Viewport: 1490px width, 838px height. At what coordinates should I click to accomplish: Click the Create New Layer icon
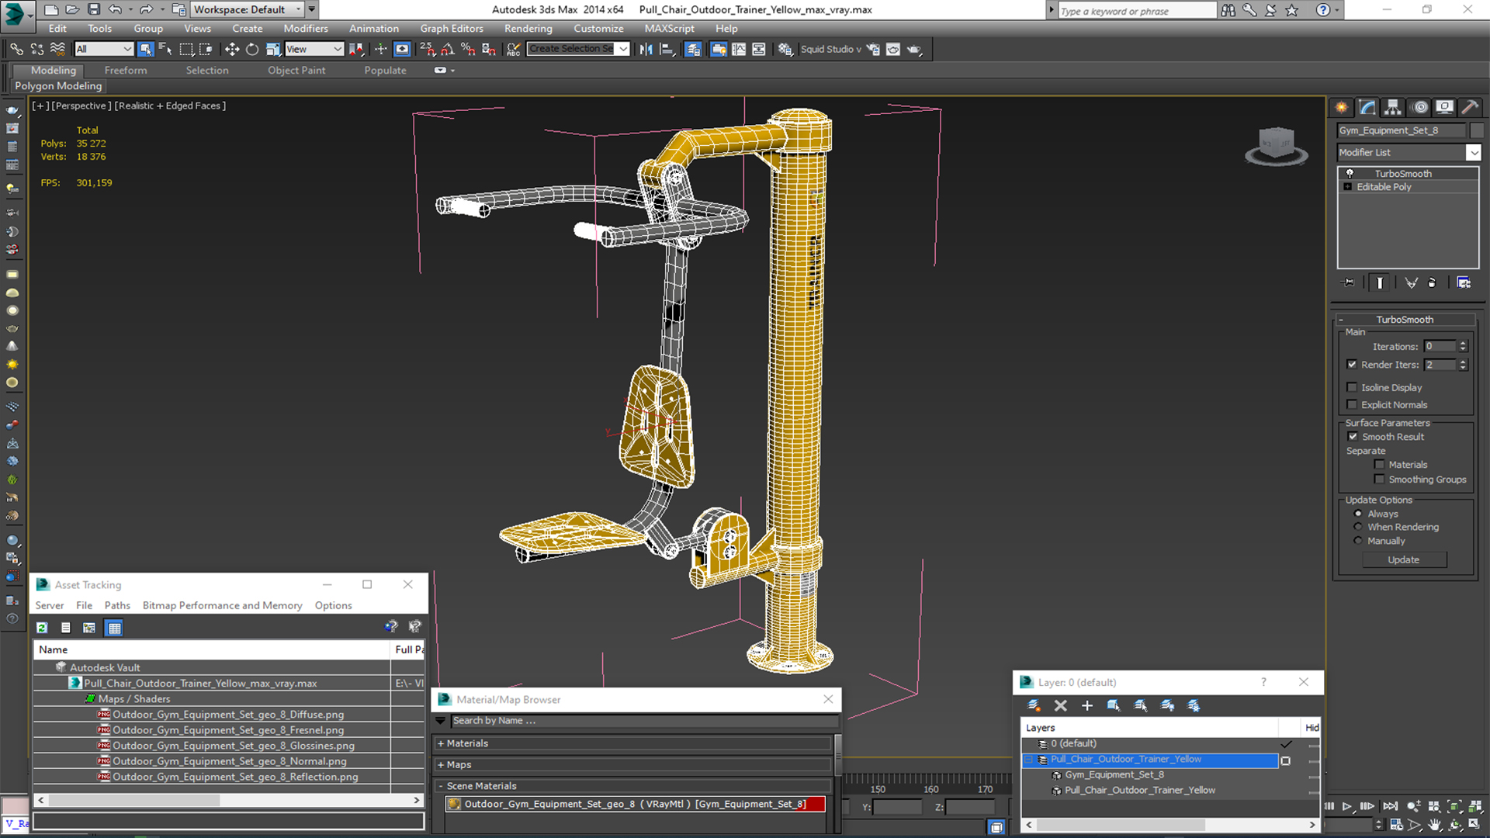pos(1034,705)
